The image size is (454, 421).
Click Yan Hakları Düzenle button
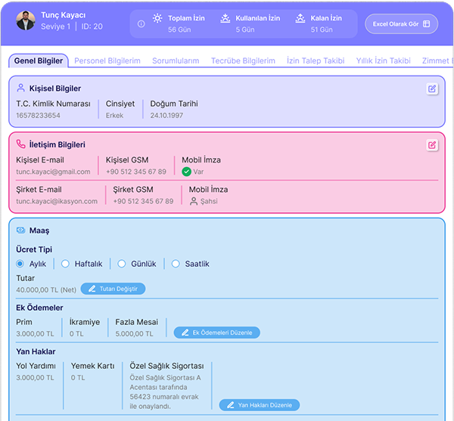tap(260, 405)
